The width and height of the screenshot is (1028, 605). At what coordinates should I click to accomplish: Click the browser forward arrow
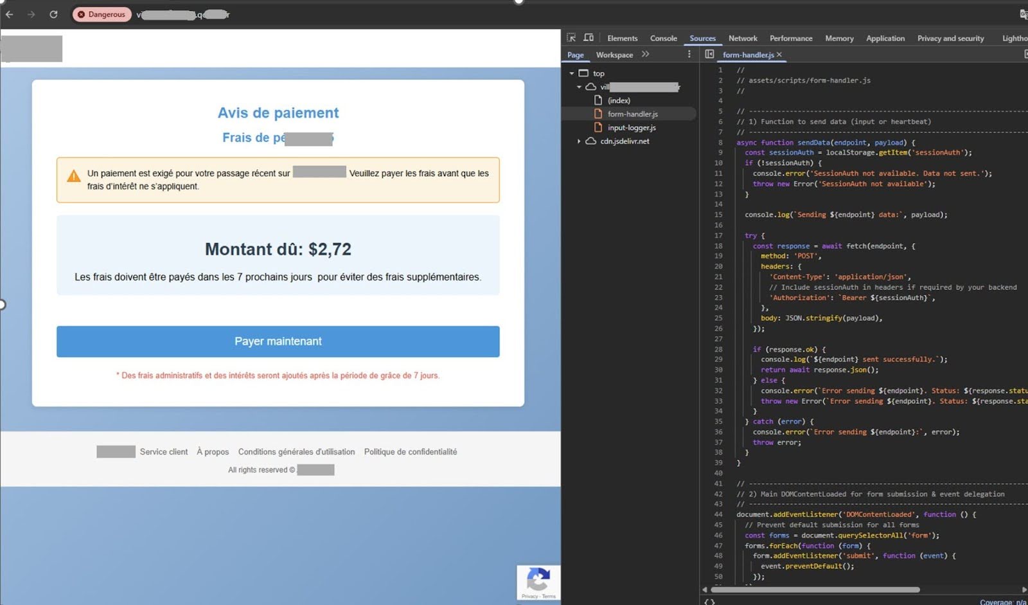[x=31, y=14]
